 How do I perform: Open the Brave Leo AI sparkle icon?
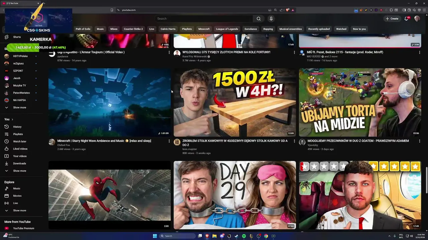414,10
